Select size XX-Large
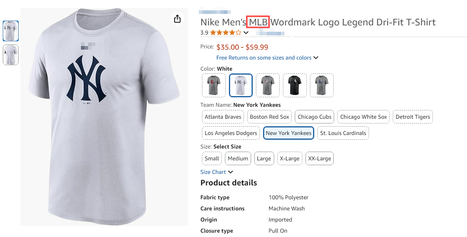Viewport: 467px width, 237px height. point(319,158)
